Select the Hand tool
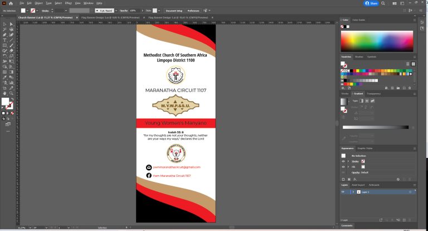 pyautogui.click(x=4, y=93)
